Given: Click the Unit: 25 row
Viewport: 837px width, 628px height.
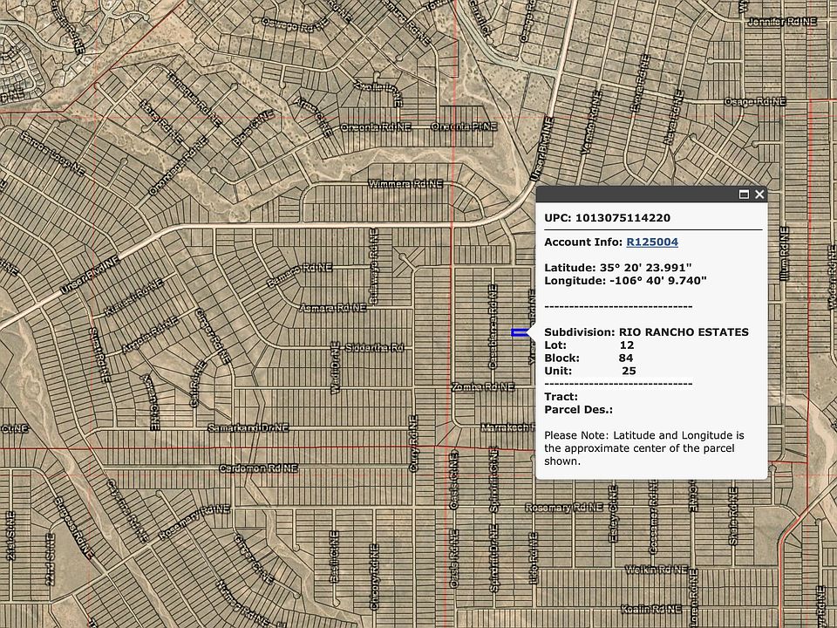Looking at the screenshot, I should (590, 371).
